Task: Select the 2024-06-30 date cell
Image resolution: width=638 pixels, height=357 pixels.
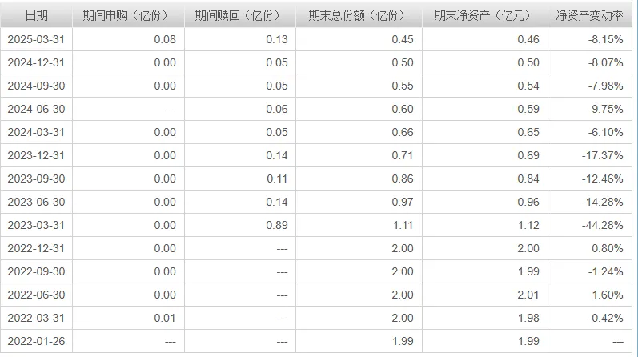Action: click(36, 109)
